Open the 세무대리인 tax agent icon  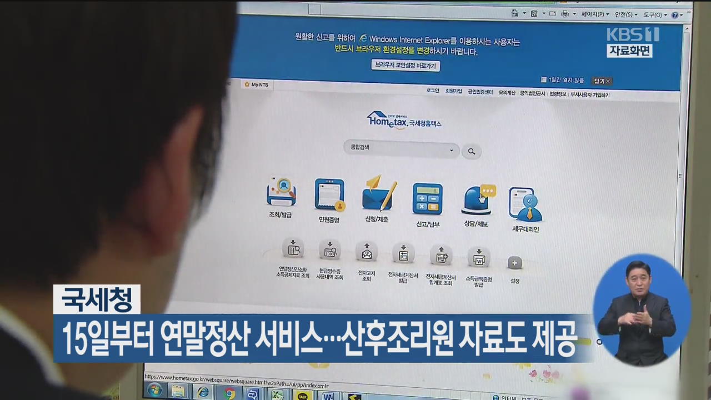pyautogui.click(x=525, y=204)
